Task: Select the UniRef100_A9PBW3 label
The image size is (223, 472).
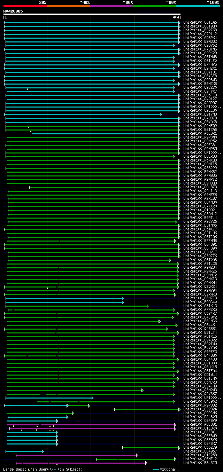Action: point(200,80)
